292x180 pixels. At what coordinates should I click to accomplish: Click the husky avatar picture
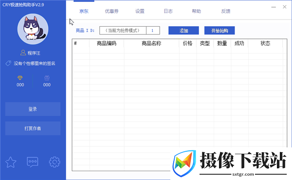[33, 29]
